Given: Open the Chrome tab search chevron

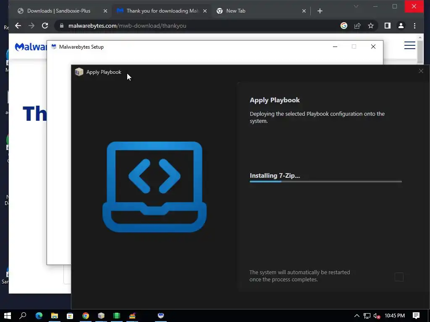Looking at the screenshot, I should (x=356, y=6).
